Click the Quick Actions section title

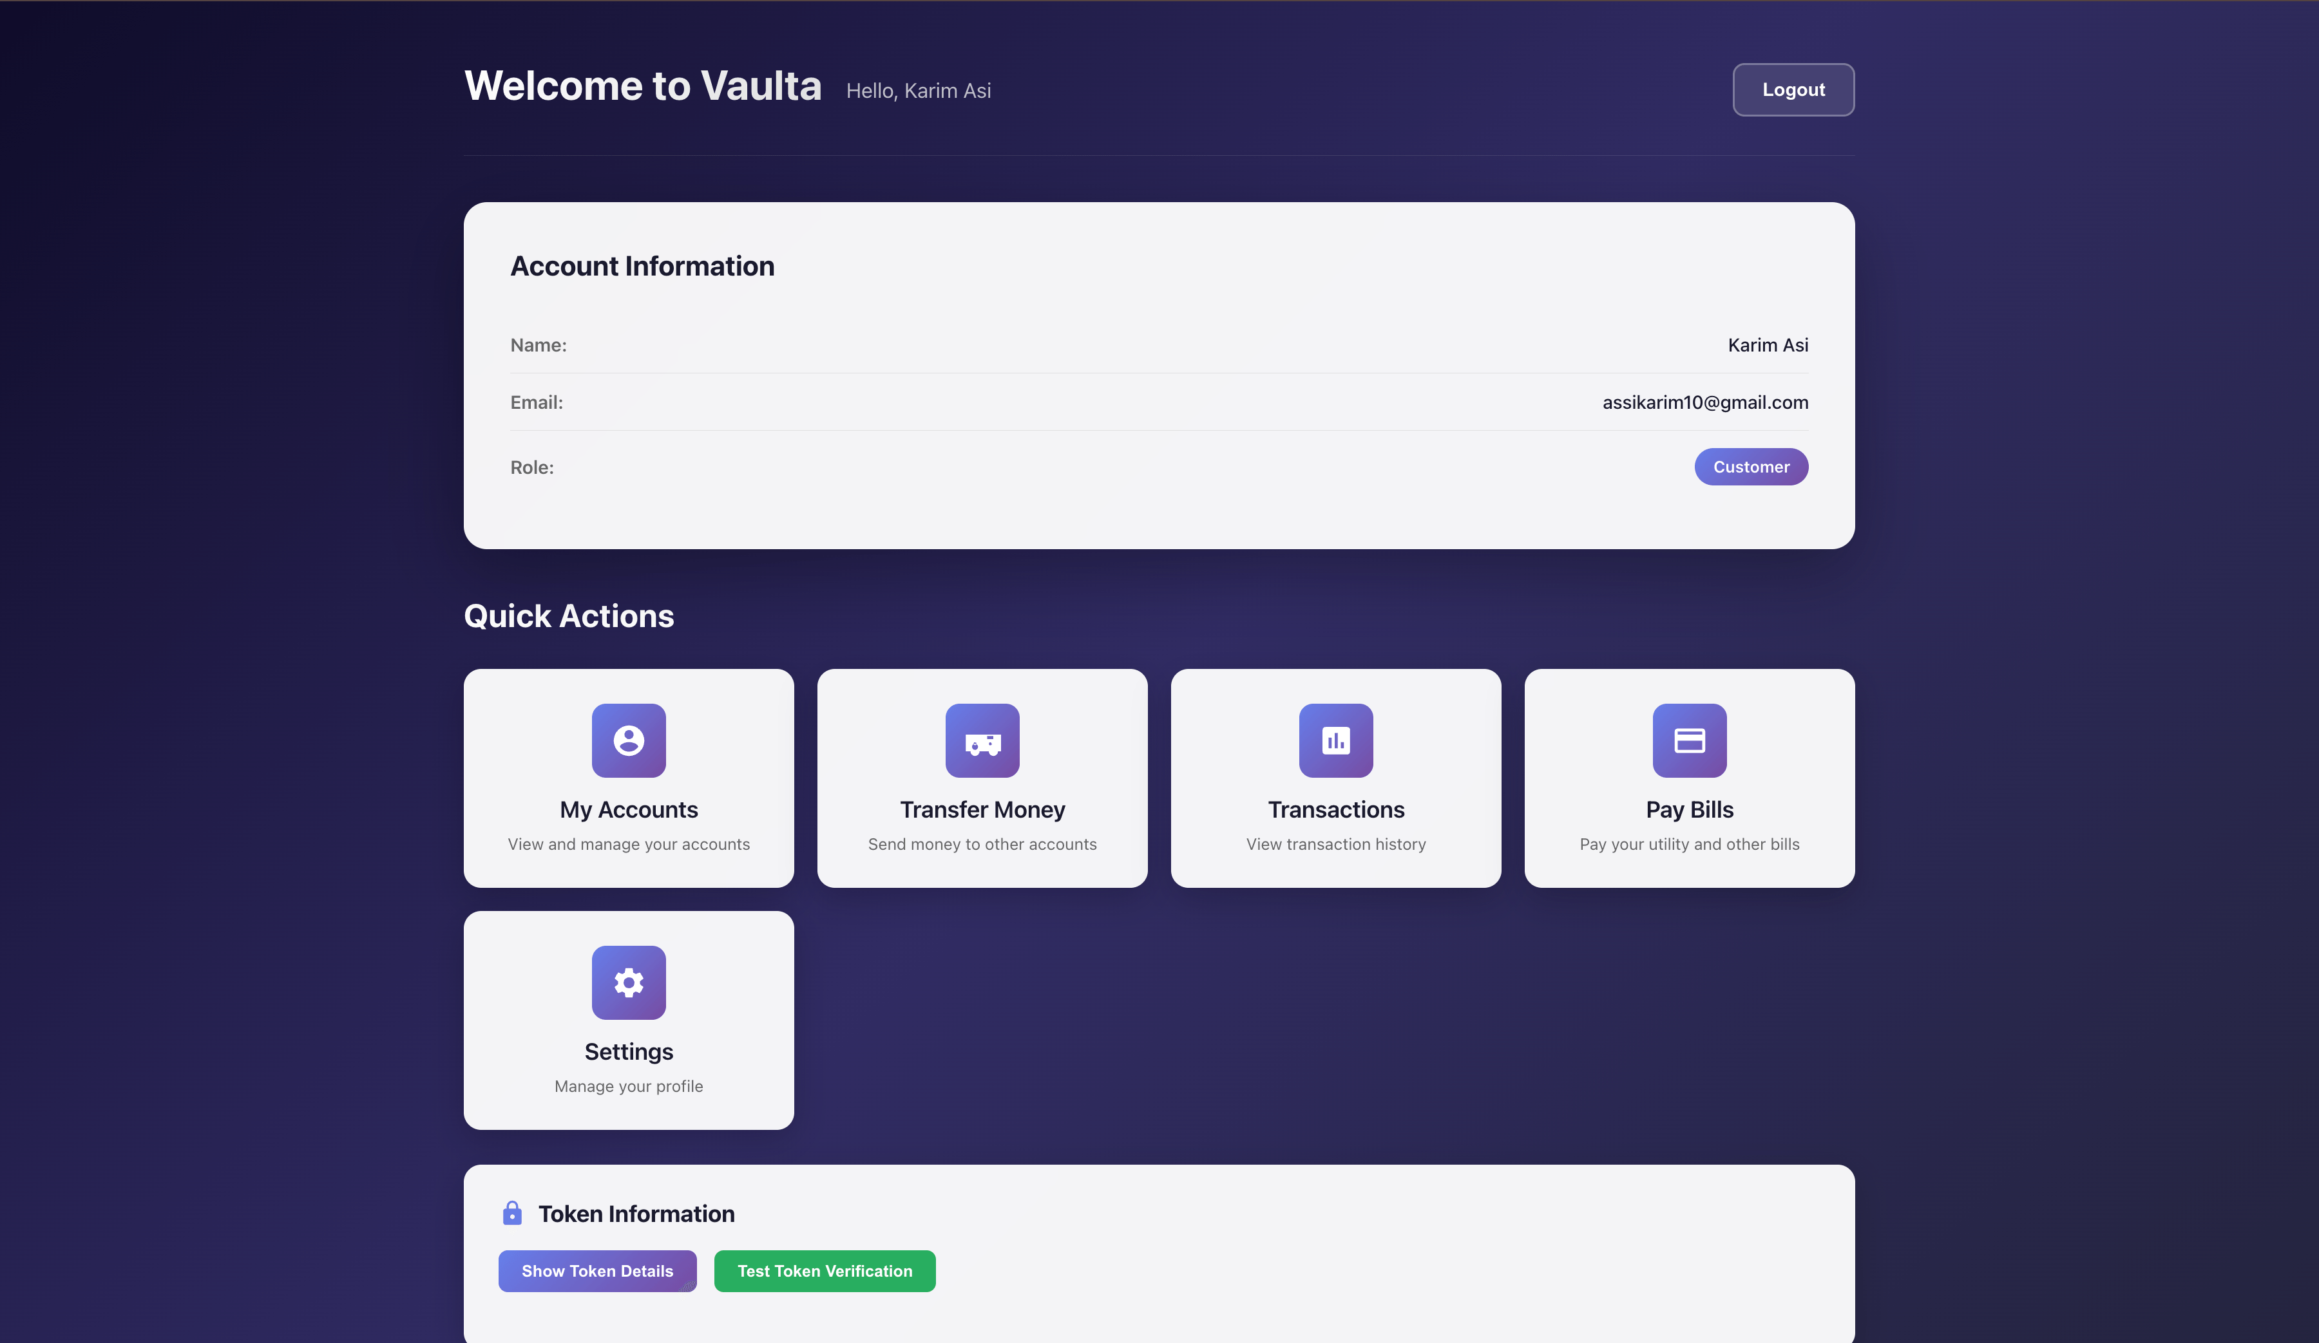point(569,615)
